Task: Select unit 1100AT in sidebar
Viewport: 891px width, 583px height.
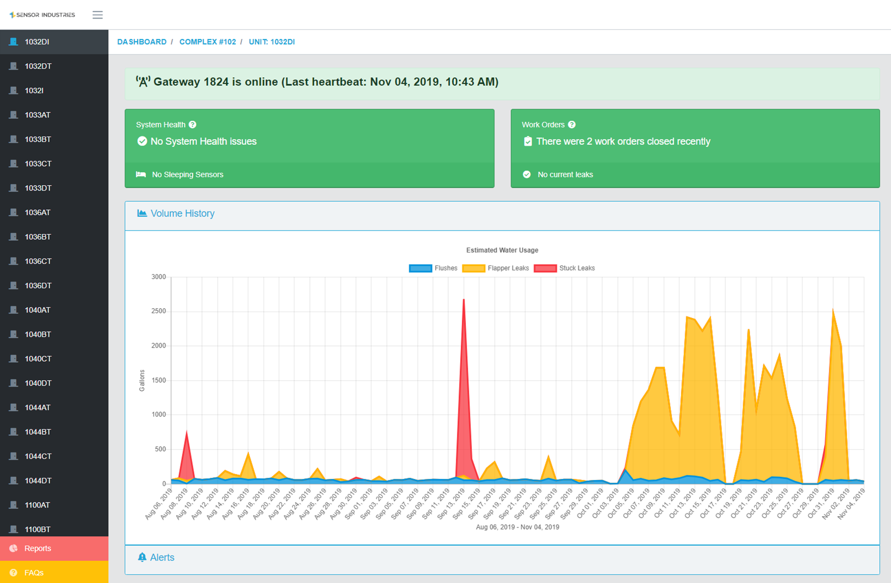Action: [54, 505]
